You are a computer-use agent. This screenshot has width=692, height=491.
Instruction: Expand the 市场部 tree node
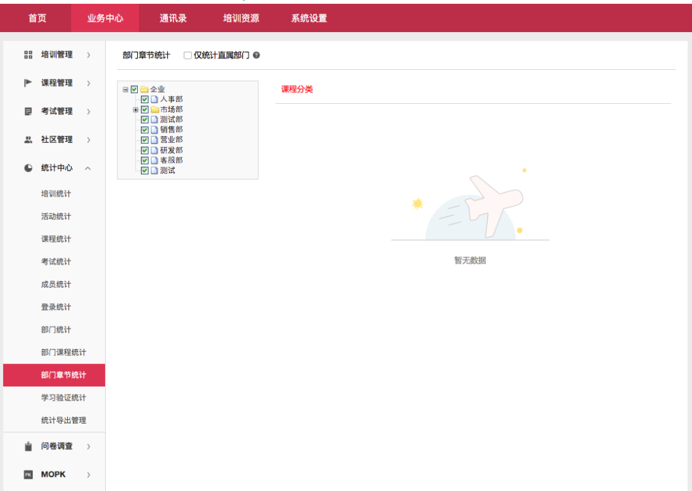tap(135, 109)
